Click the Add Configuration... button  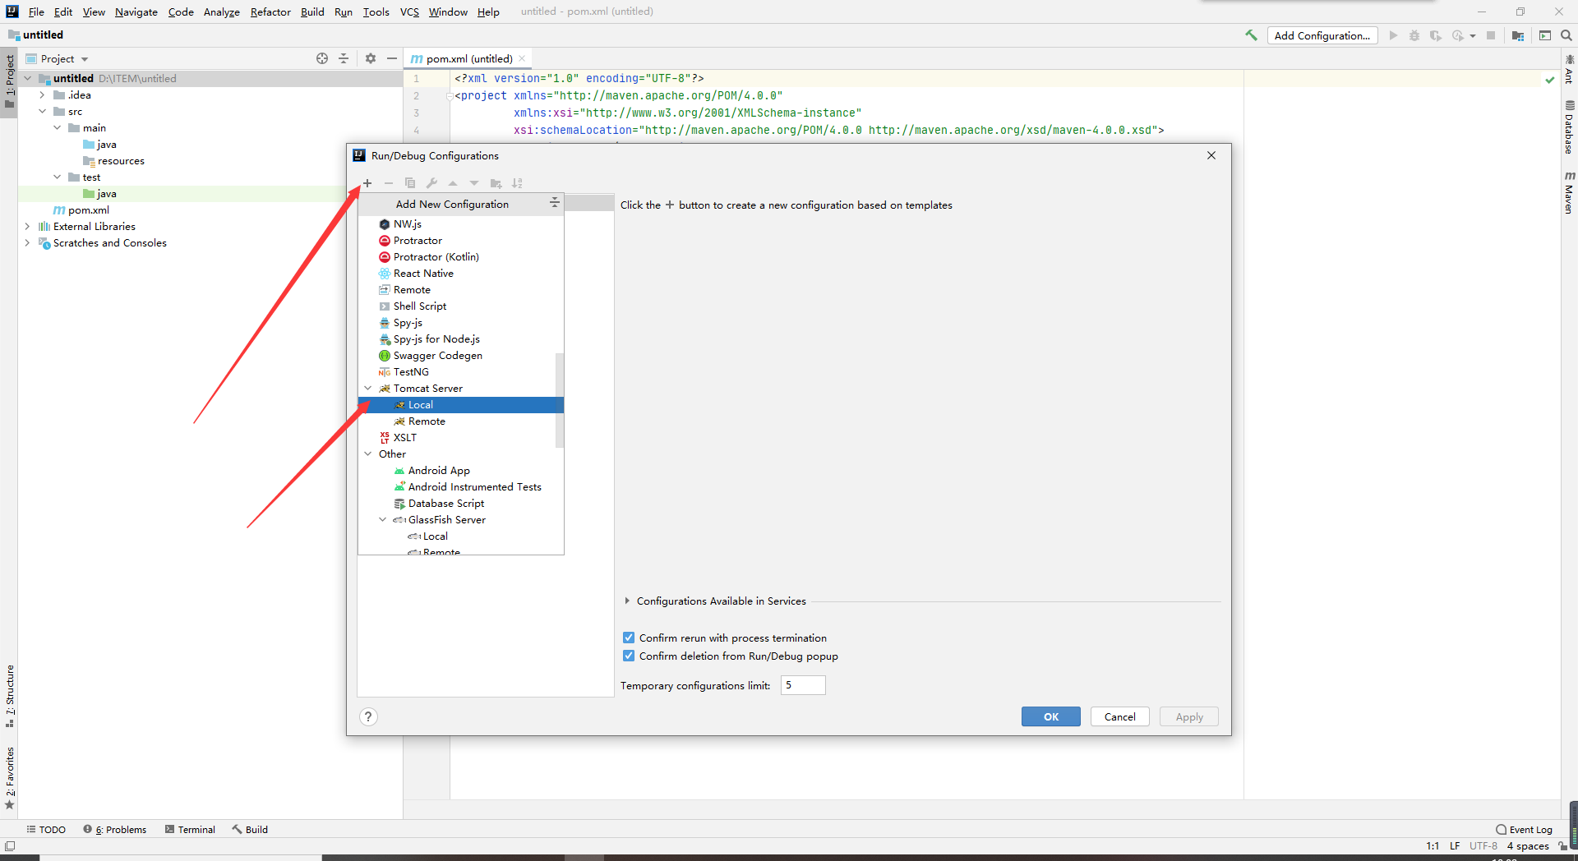coord(1322,35)
